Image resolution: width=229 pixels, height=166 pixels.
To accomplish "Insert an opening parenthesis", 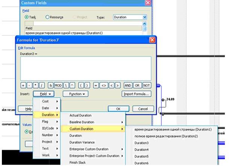I will click(x=81, y=85).
